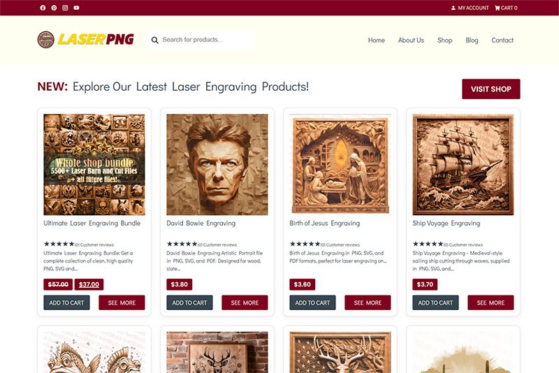
Task: Open the Instagram social icon
Action: click(65, 8)
